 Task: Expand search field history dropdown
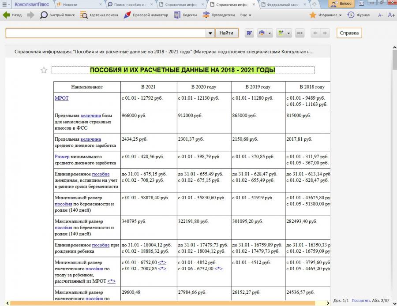pyautogui.click(x=210, y=33)
